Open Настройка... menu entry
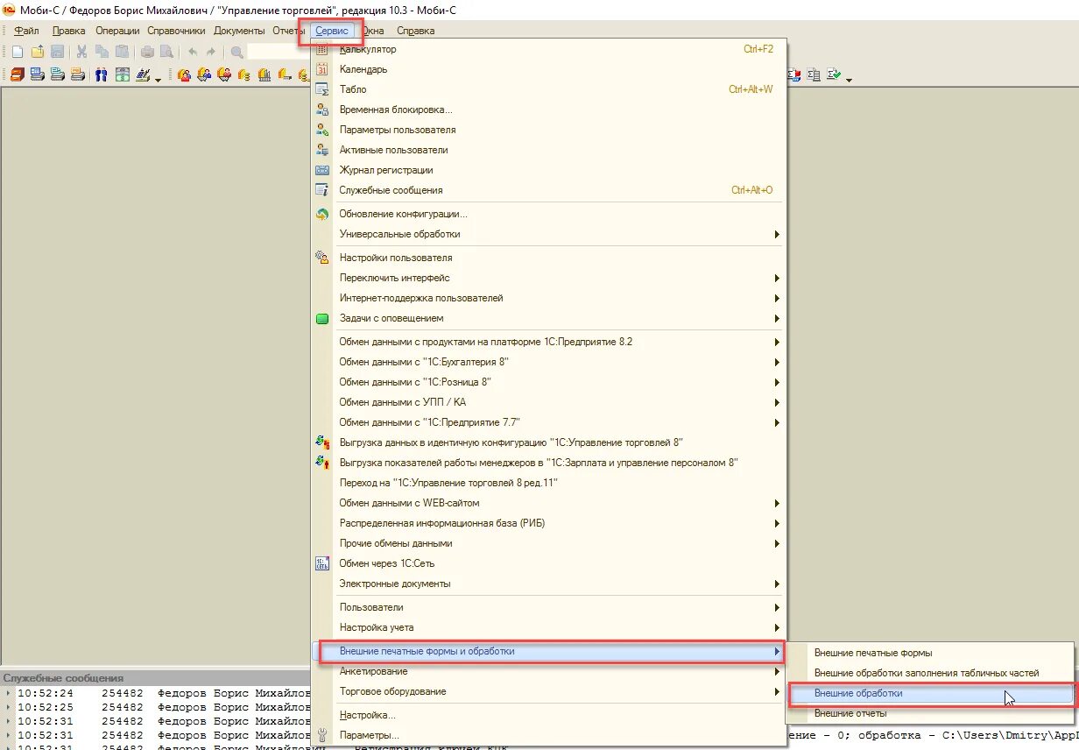The height and width of the screenshot is (750, 1079). pos(550,715)
